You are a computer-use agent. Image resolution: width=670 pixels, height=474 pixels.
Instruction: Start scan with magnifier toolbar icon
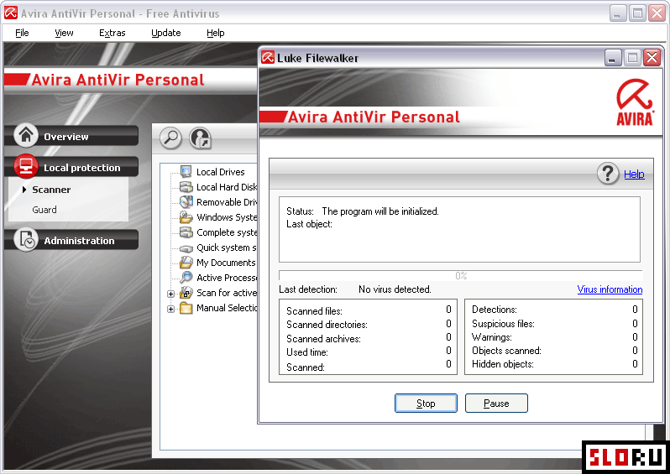pyautogui.click(x=171, y=138)
